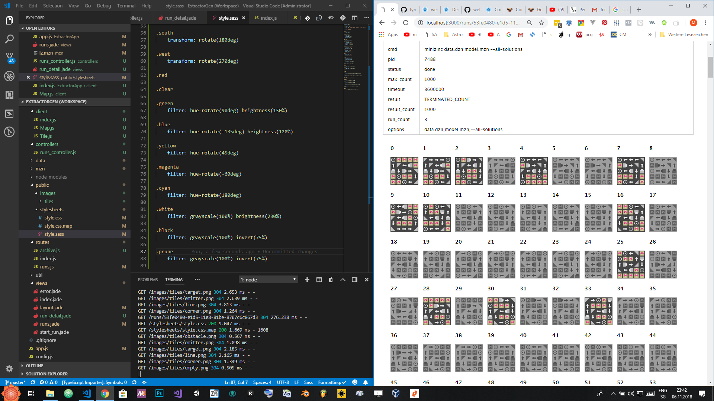
Task: Open the Selection menu
Action: click(x=53, y=6)
